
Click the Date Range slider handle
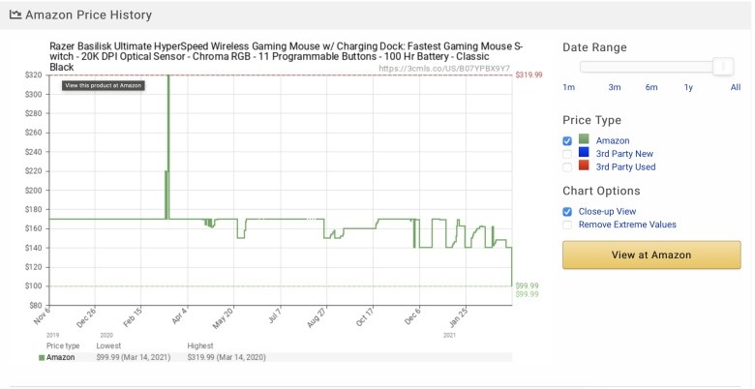coord(723,67)
